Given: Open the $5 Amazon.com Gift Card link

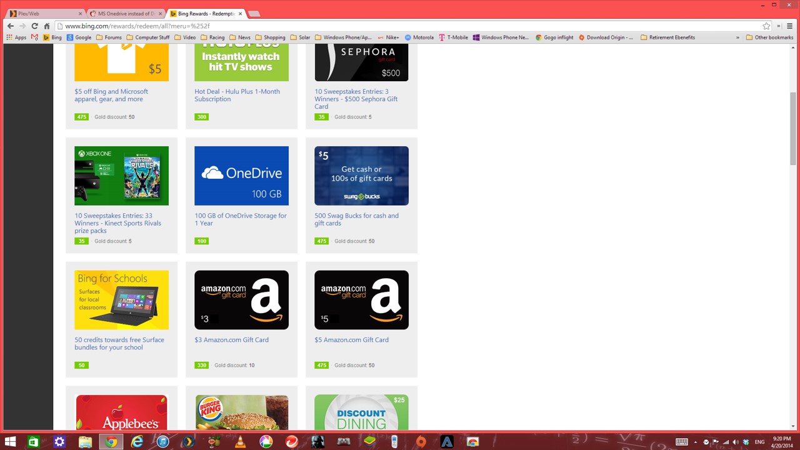Looking at the screenshot, I should (351, 340).
